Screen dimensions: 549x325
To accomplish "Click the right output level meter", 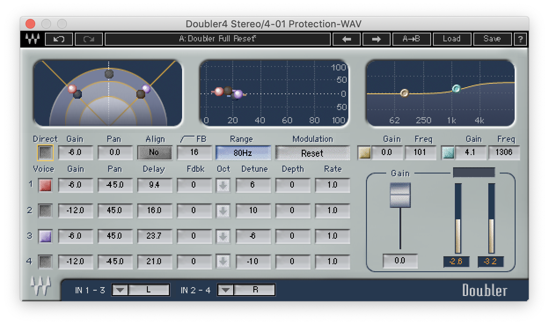I will pyautogui.click(x=492, y=218).
